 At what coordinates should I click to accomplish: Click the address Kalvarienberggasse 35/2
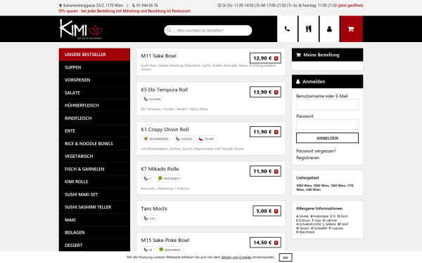click(93, 6)
